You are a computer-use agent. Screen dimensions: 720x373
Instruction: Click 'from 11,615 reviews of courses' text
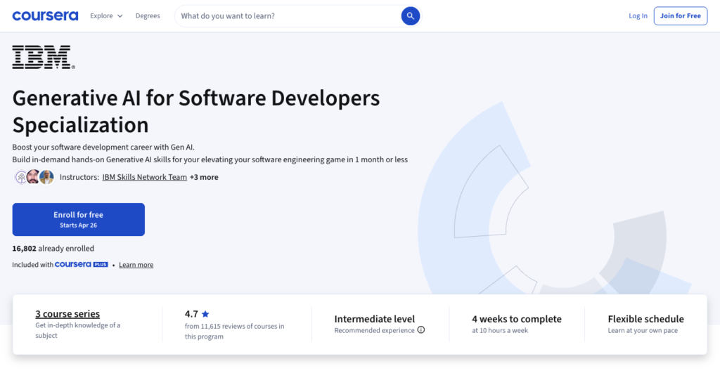(234, 332)
